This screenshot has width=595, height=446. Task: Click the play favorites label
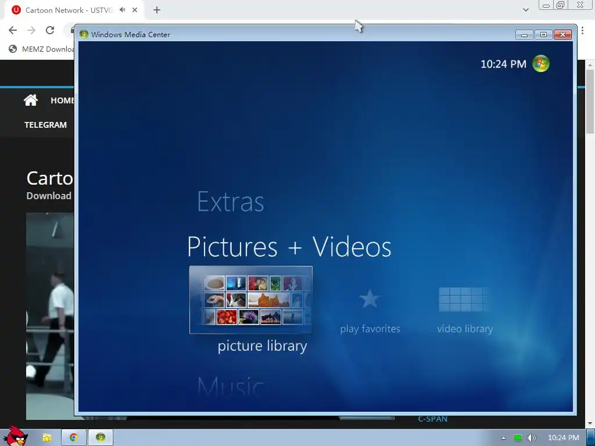tap(370, 329)
